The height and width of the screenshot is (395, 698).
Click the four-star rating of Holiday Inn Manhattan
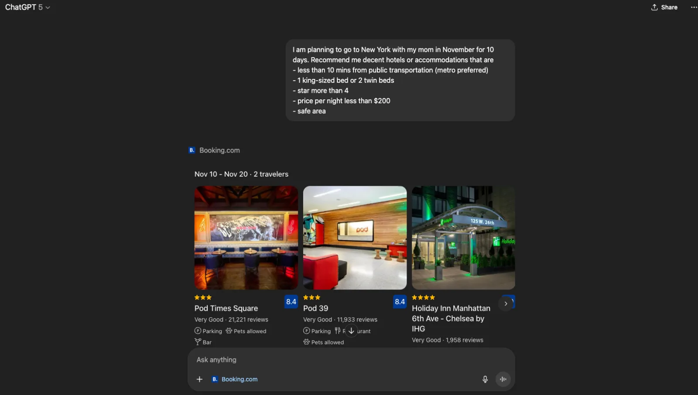coord(423,297)
